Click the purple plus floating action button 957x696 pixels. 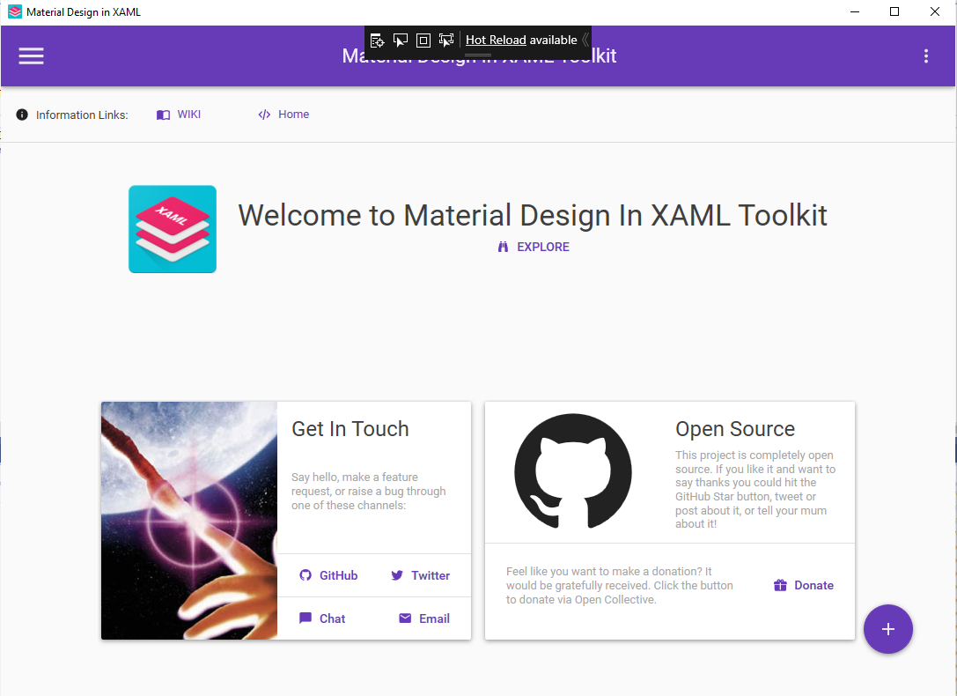point(888,629)
